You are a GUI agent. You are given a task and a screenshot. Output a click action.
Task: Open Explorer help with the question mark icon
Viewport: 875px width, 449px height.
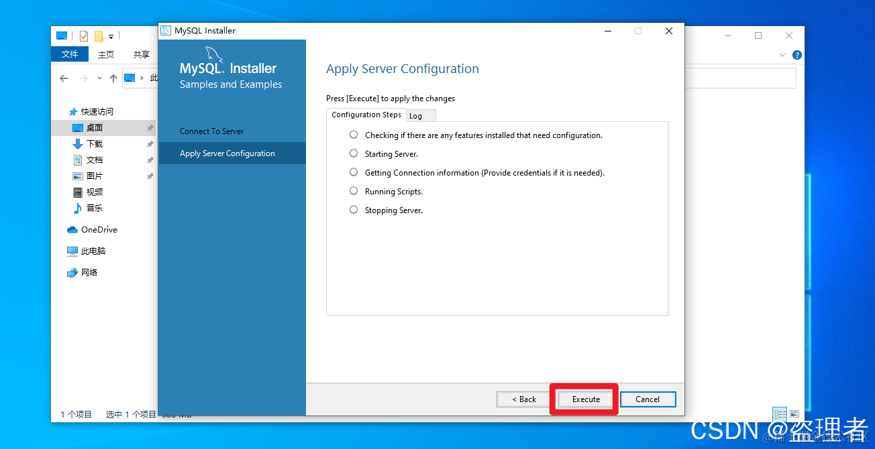click(x=796, y=55)
